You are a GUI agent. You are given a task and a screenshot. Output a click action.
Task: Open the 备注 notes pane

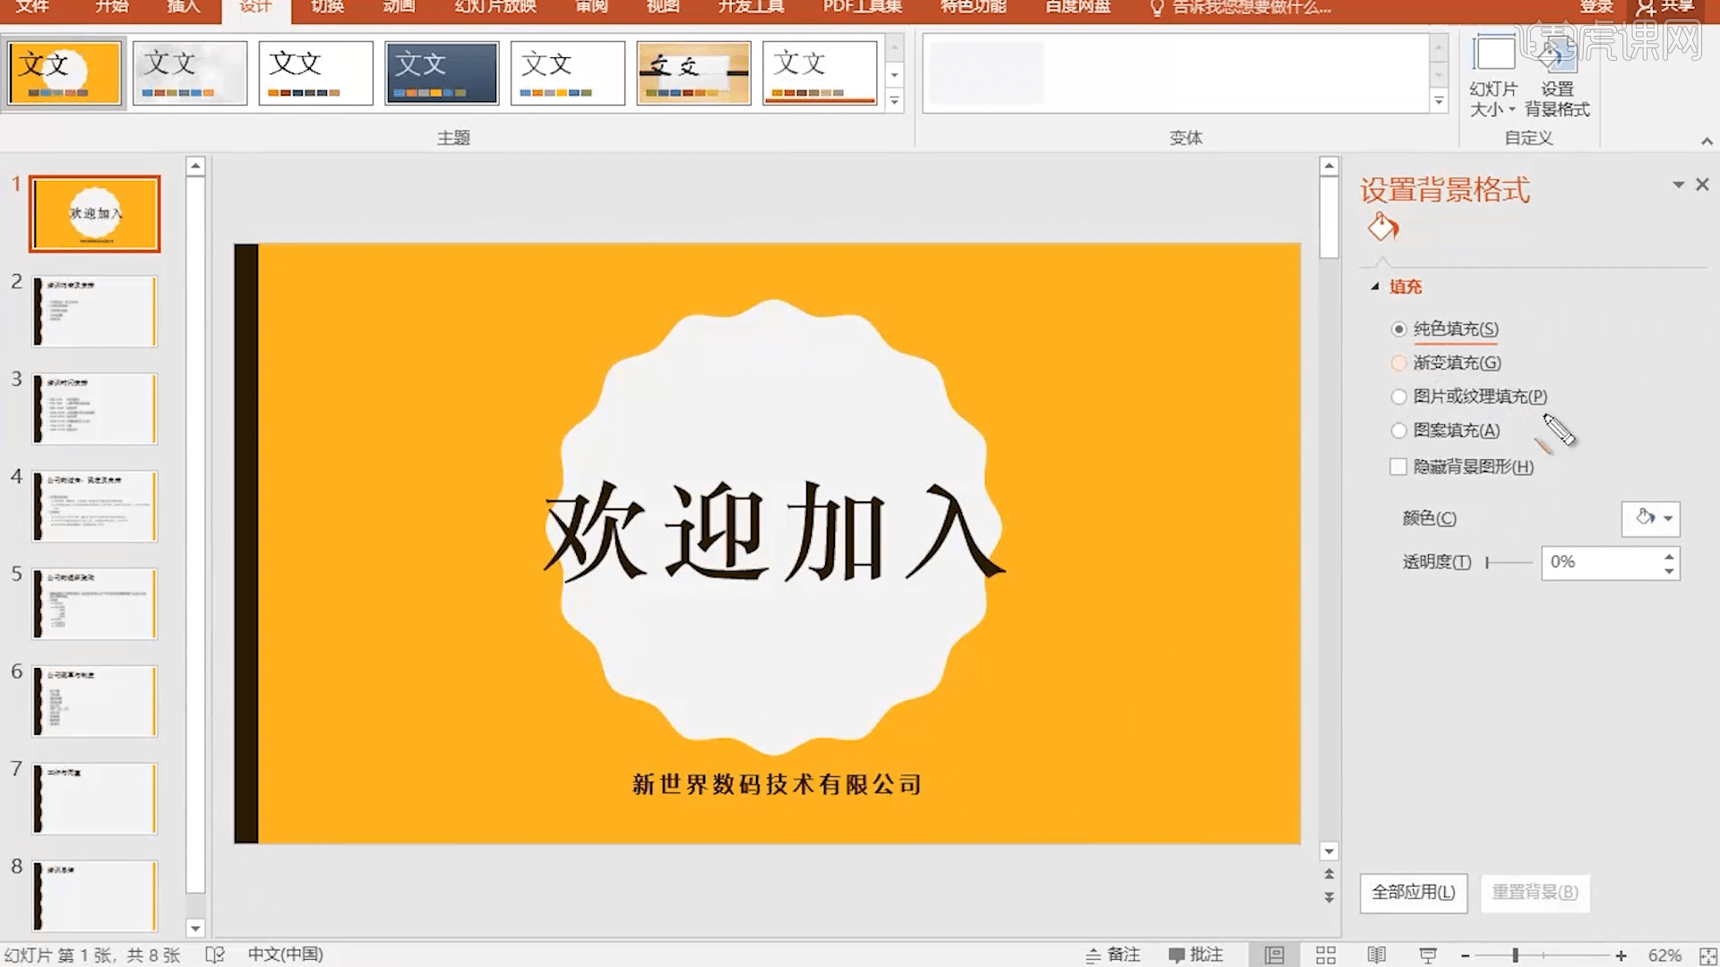(x=1113, y=954)
